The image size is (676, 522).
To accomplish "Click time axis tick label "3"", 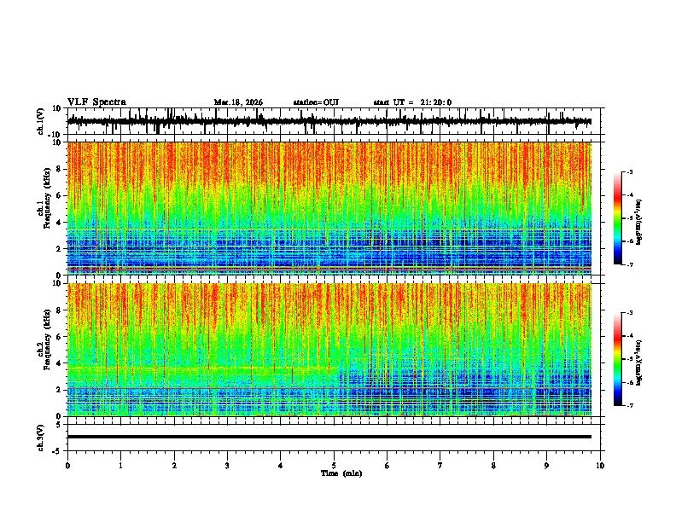I will pos(227,466).
